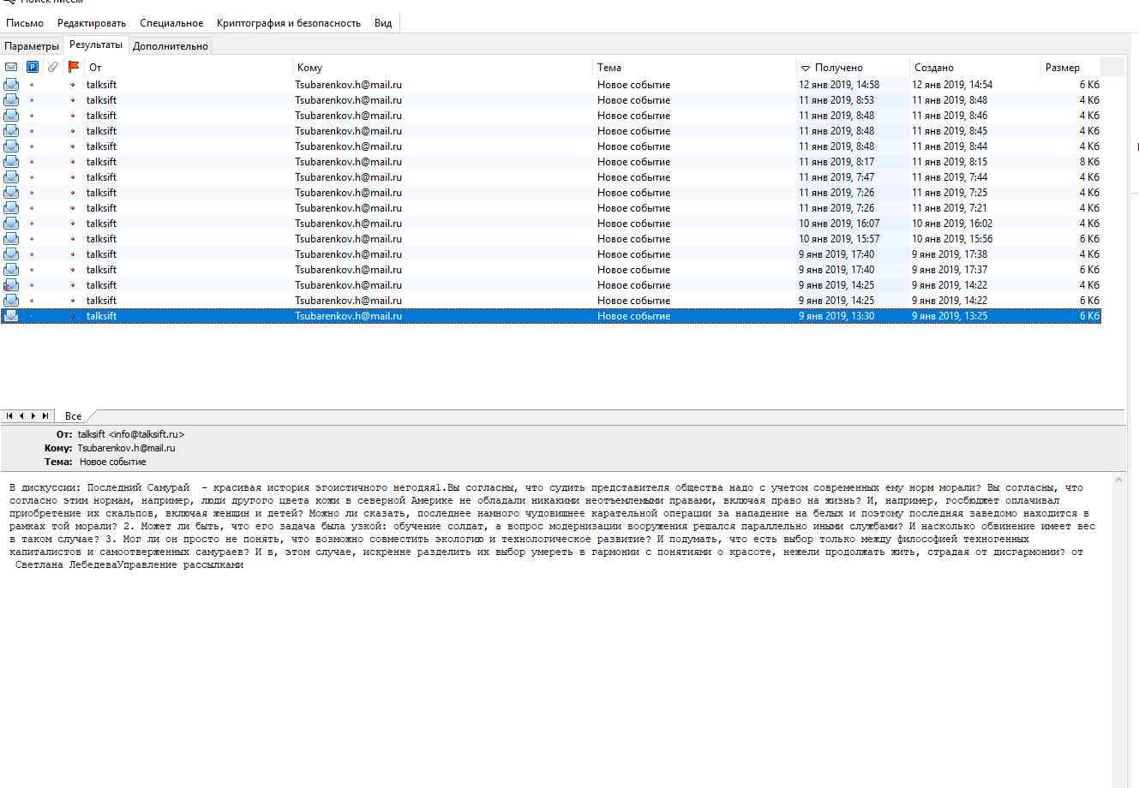This screenshot has height=788, width=1139.
Task: Click sender talksift <info@talksift.ru> in preview header
Action: [131, 434]
